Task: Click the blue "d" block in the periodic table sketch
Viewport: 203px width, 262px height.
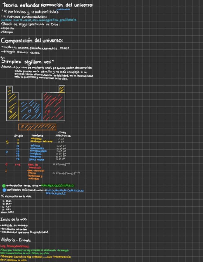Action: tap(30, 111)
